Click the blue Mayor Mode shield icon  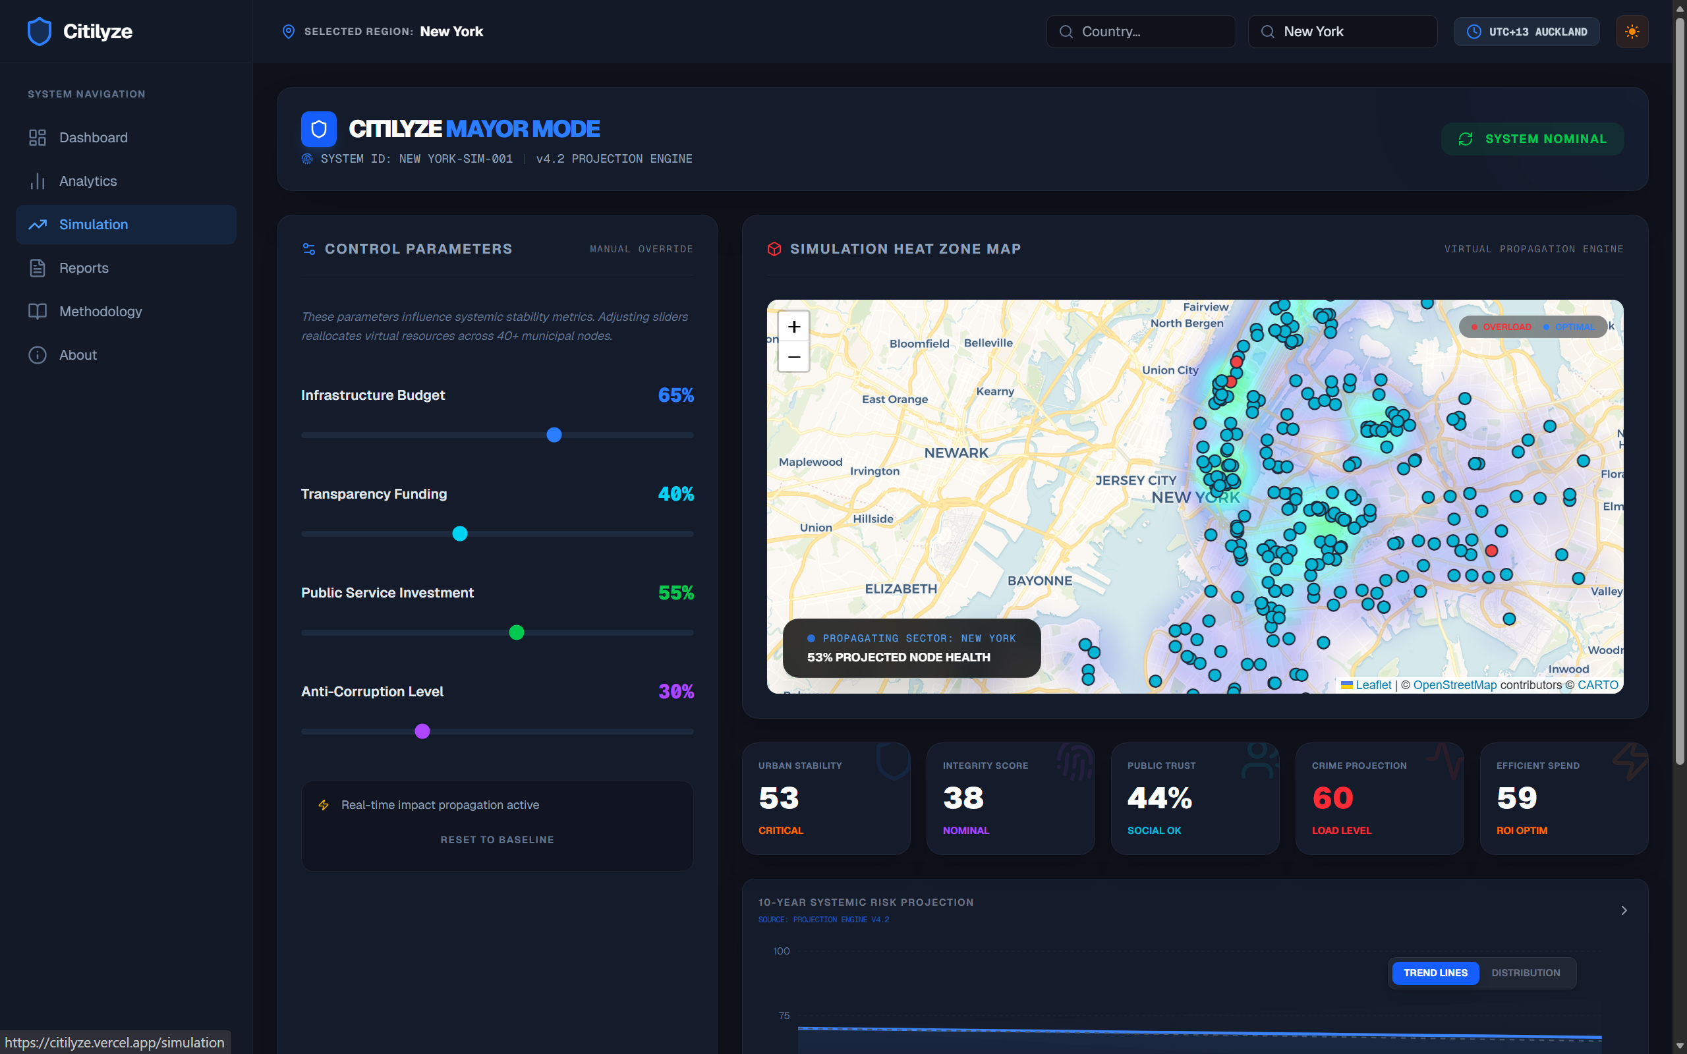(x=318, y=129)
